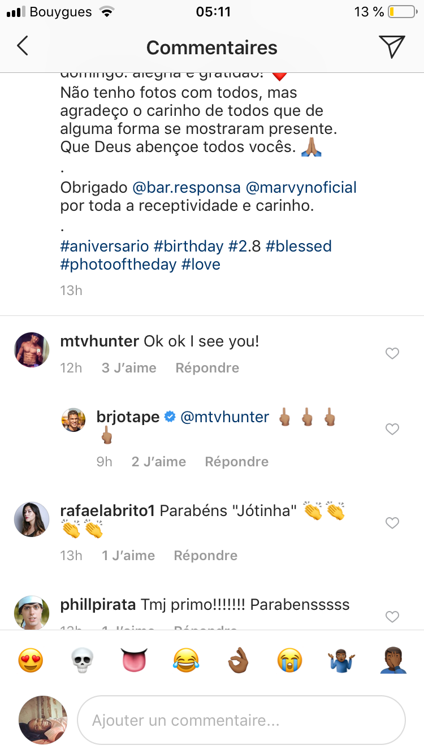
Task: Focus the Ajouter un commentaire field
Action: coord(241,720)
